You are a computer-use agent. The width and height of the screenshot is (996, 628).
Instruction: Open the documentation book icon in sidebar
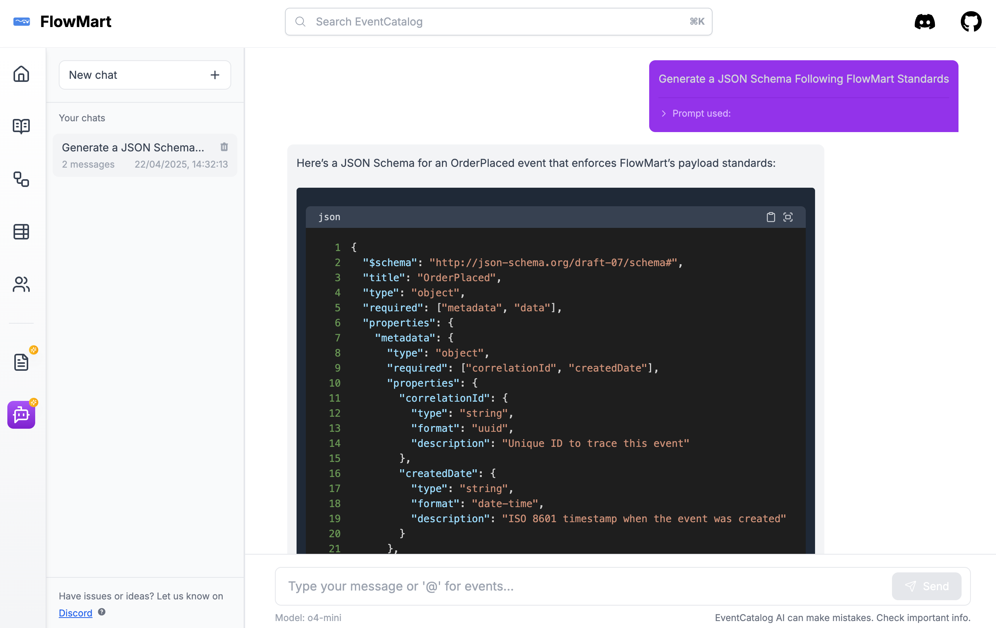(x=21, y=126)
